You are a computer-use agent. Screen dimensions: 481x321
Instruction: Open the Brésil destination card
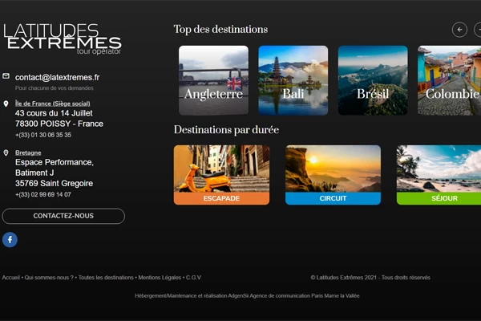tap(373, 80)
